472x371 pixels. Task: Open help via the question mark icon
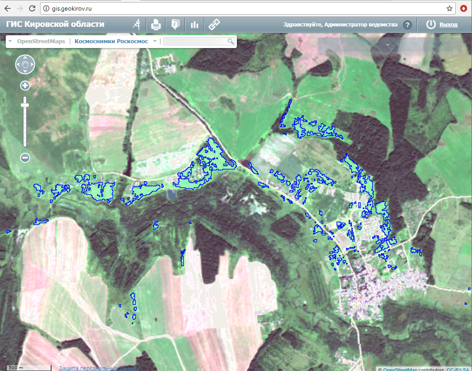(x=408, y=25)
